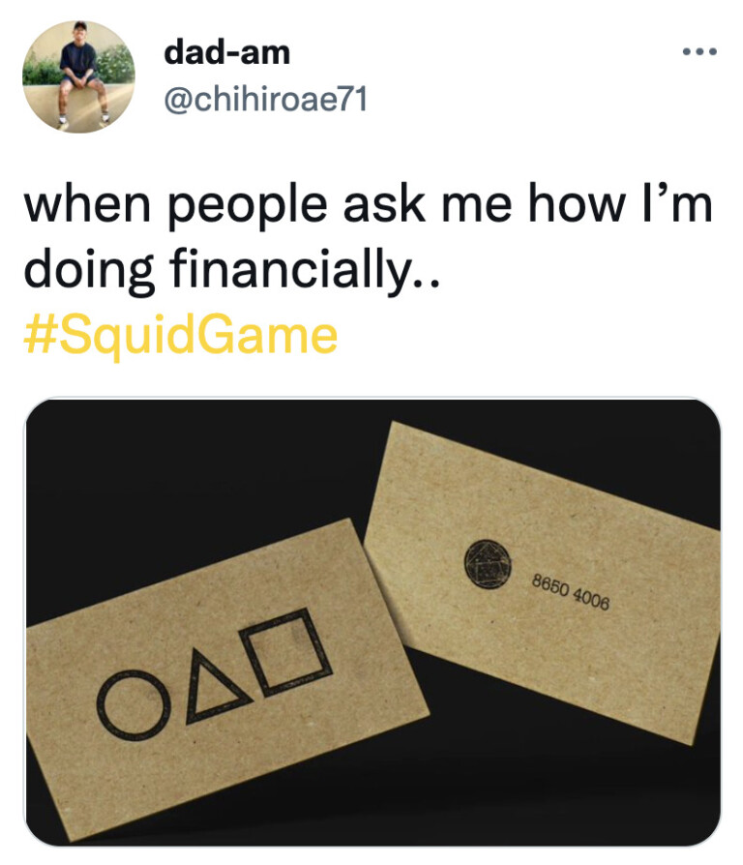The height and width of the screenshot is (865, 743).
Task: Click the phone number 8650 4006
Action: click(x=570, y=589)
